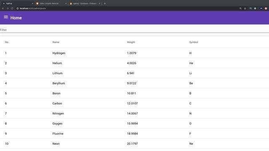Reload the page with the refresh icon
This screenshot has height=151, width=269.
[x=12, y=8]
